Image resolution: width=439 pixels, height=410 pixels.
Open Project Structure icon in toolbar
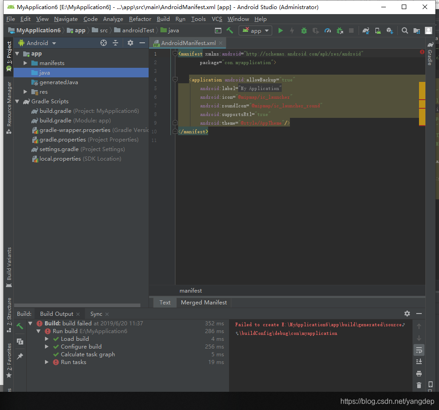click(x=417, y=30)
